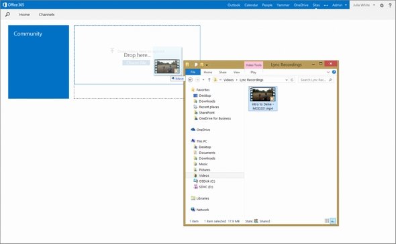The width and height of the screenshot is (396, 244).
Task: Open Explorer help icon
Action: pos(334,72)
